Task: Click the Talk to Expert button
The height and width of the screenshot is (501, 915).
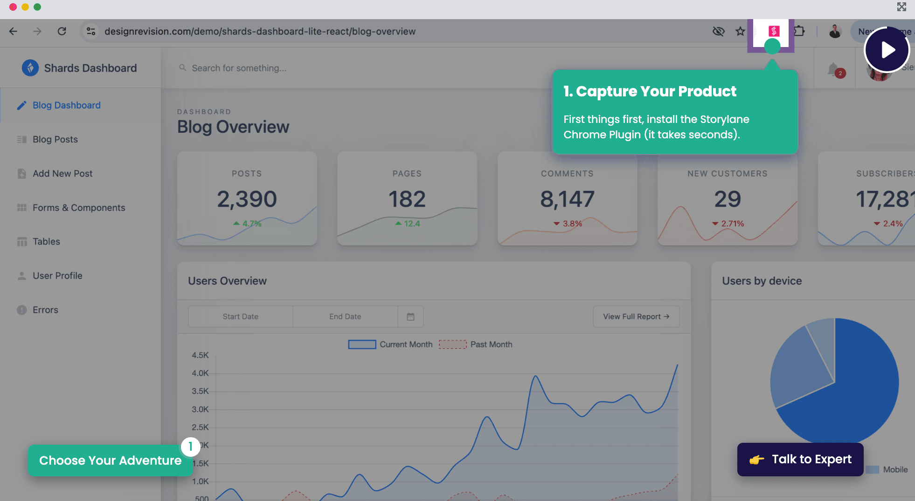Action: click(800, 460)
